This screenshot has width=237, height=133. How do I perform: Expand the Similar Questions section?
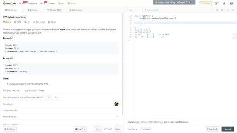pyautogui.click(x=60, y=125)
